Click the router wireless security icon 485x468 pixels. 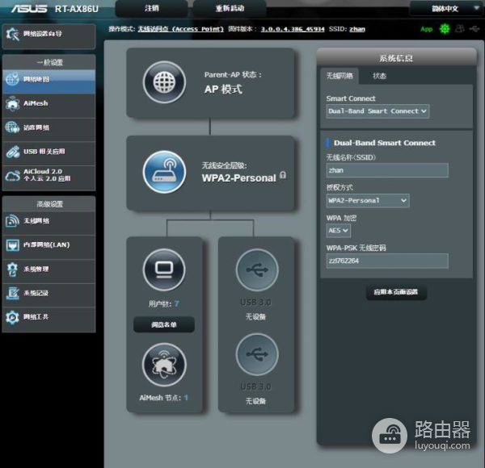click(165, 170)
